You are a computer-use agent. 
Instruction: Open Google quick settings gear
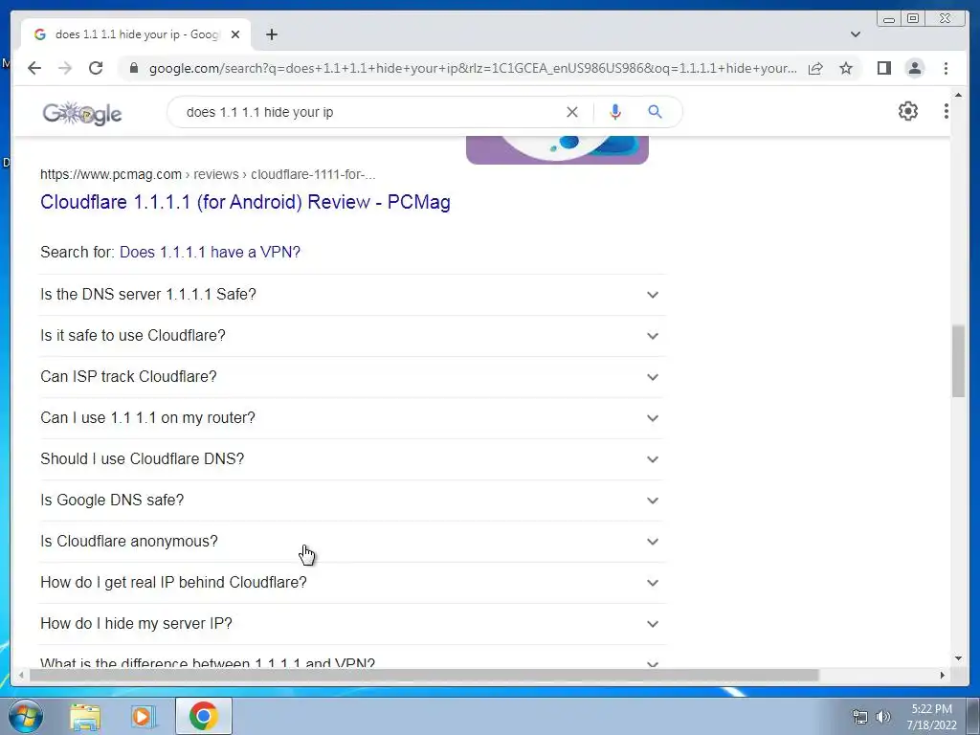[908, 111]
